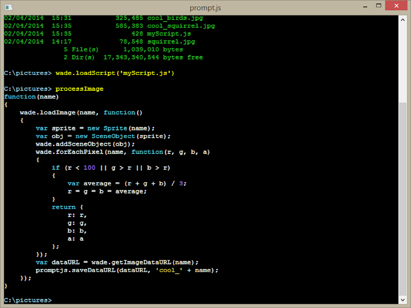
Task: Click the scrollbar down arrow
Action: 403,300
